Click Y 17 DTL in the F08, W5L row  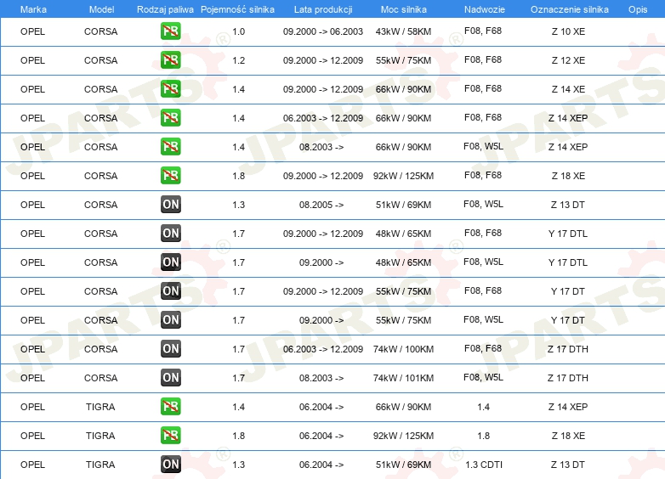568,262
